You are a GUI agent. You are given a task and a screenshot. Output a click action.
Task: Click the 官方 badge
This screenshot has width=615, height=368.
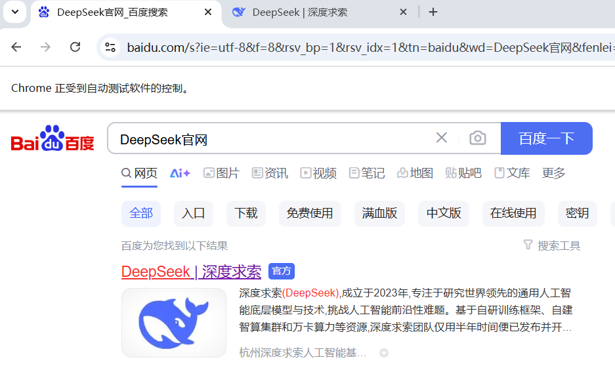pos(281,271)
